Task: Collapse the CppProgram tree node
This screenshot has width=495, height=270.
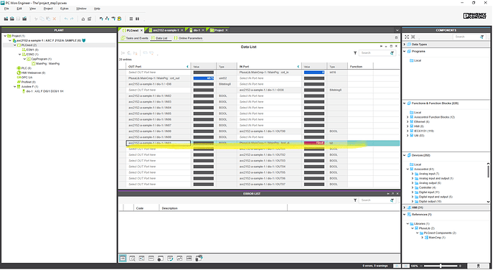Action: [x=24, y=59]
